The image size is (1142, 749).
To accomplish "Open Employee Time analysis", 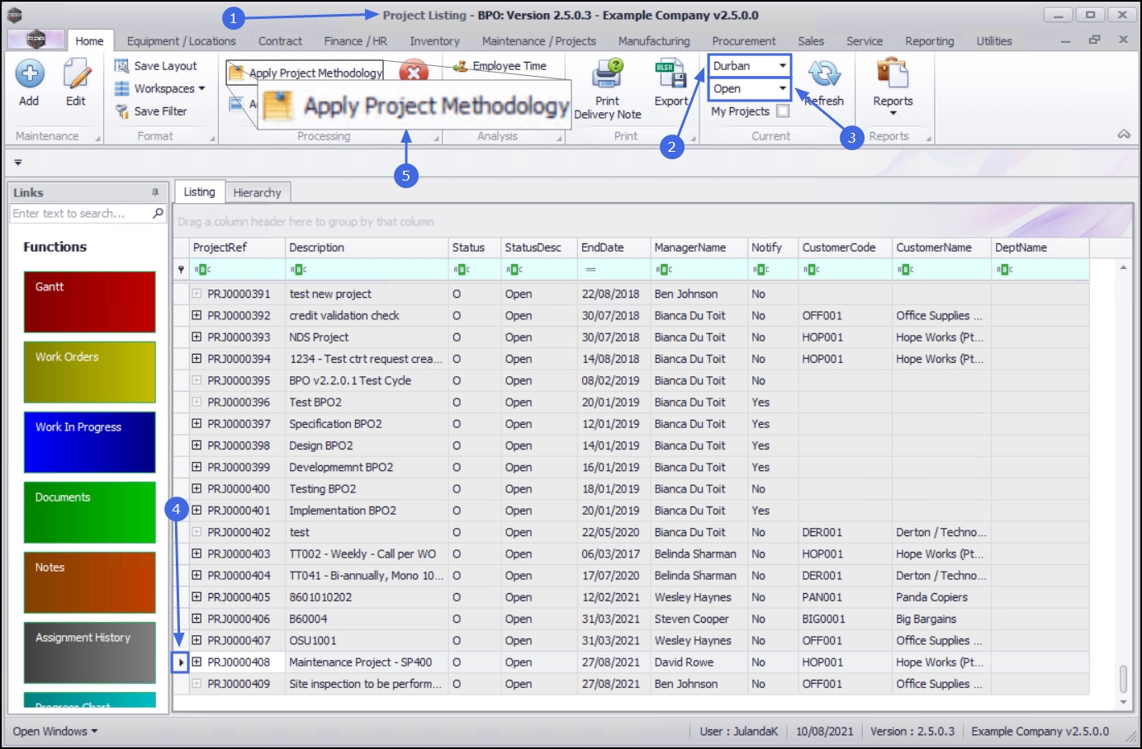I will coord(509,66).
